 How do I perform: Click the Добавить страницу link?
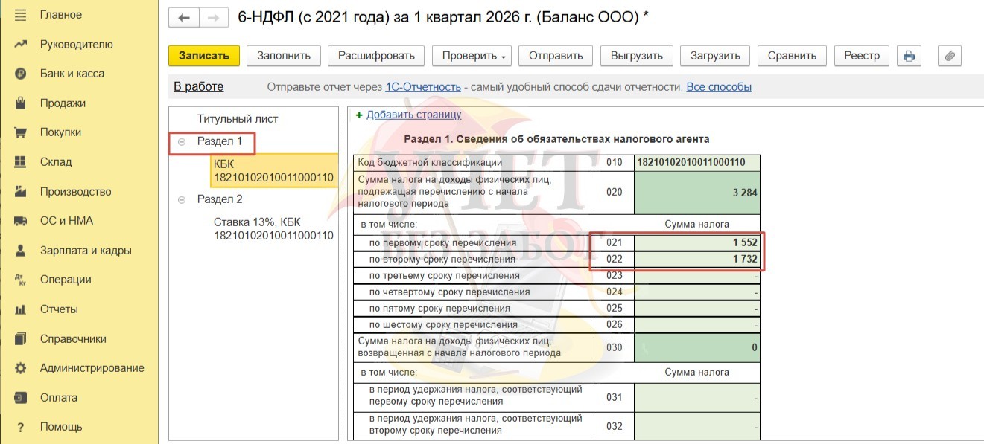coord(413,115)
